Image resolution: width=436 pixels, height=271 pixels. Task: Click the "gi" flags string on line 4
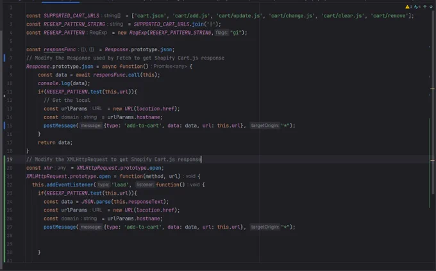click(235, 33)
